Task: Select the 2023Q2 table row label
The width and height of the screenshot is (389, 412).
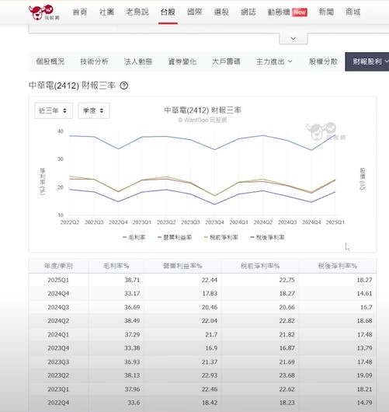Action: (x=58, y=375)
